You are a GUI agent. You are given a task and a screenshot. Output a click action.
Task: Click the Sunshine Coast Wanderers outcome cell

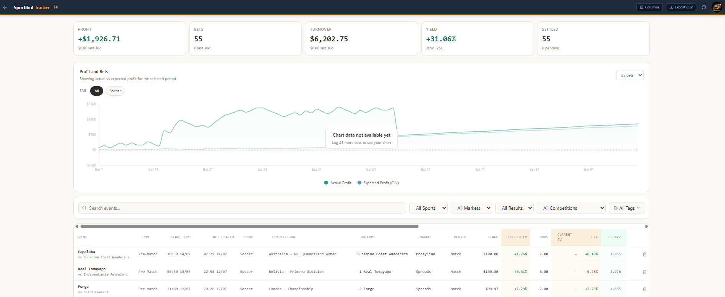382,255
